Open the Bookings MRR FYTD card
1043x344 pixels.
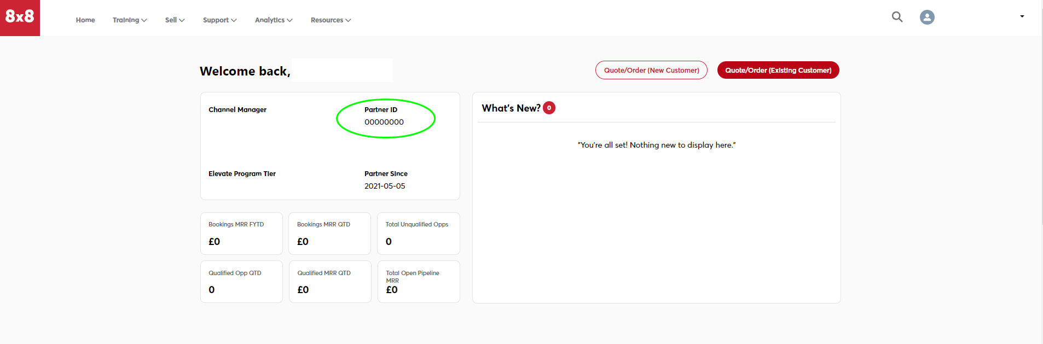[241, 234]
